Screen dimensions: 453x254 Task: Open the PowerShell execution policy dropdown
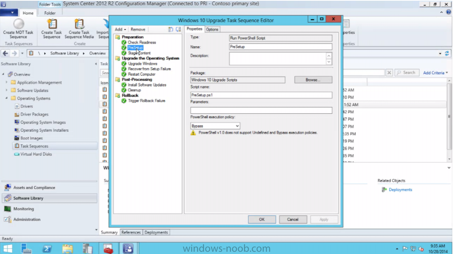215,126
